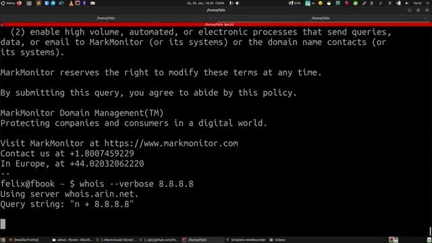Click the green checkmark sync tray icon
The width and height of the screenshot is (432, 243).
point(356,3)
